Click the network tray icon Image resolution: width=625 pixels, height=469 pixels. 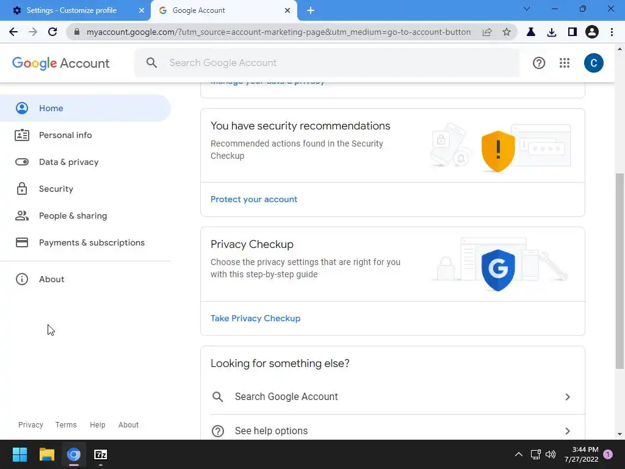click(535, 454)
